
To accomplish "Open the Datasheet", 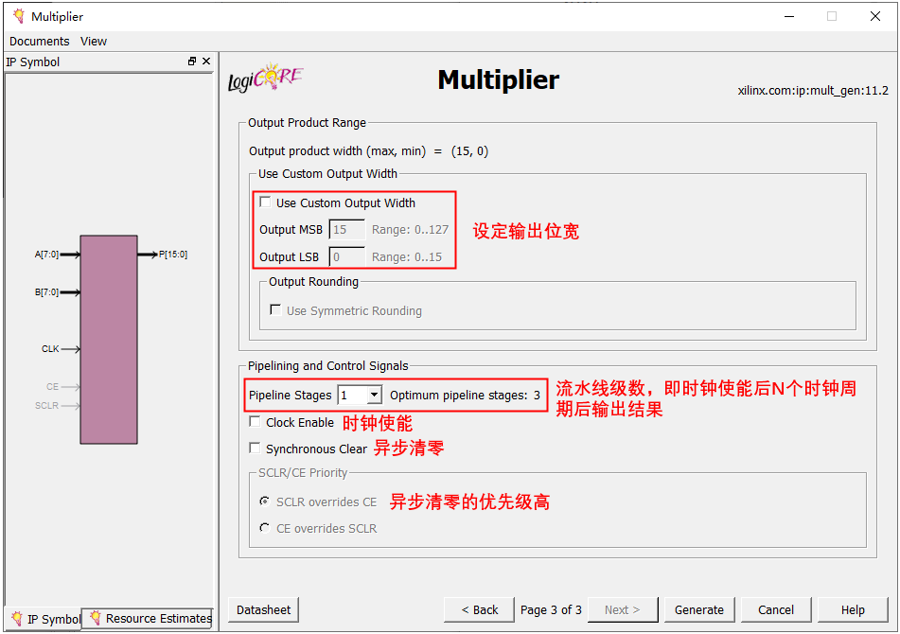I will [x=263, y=610].
